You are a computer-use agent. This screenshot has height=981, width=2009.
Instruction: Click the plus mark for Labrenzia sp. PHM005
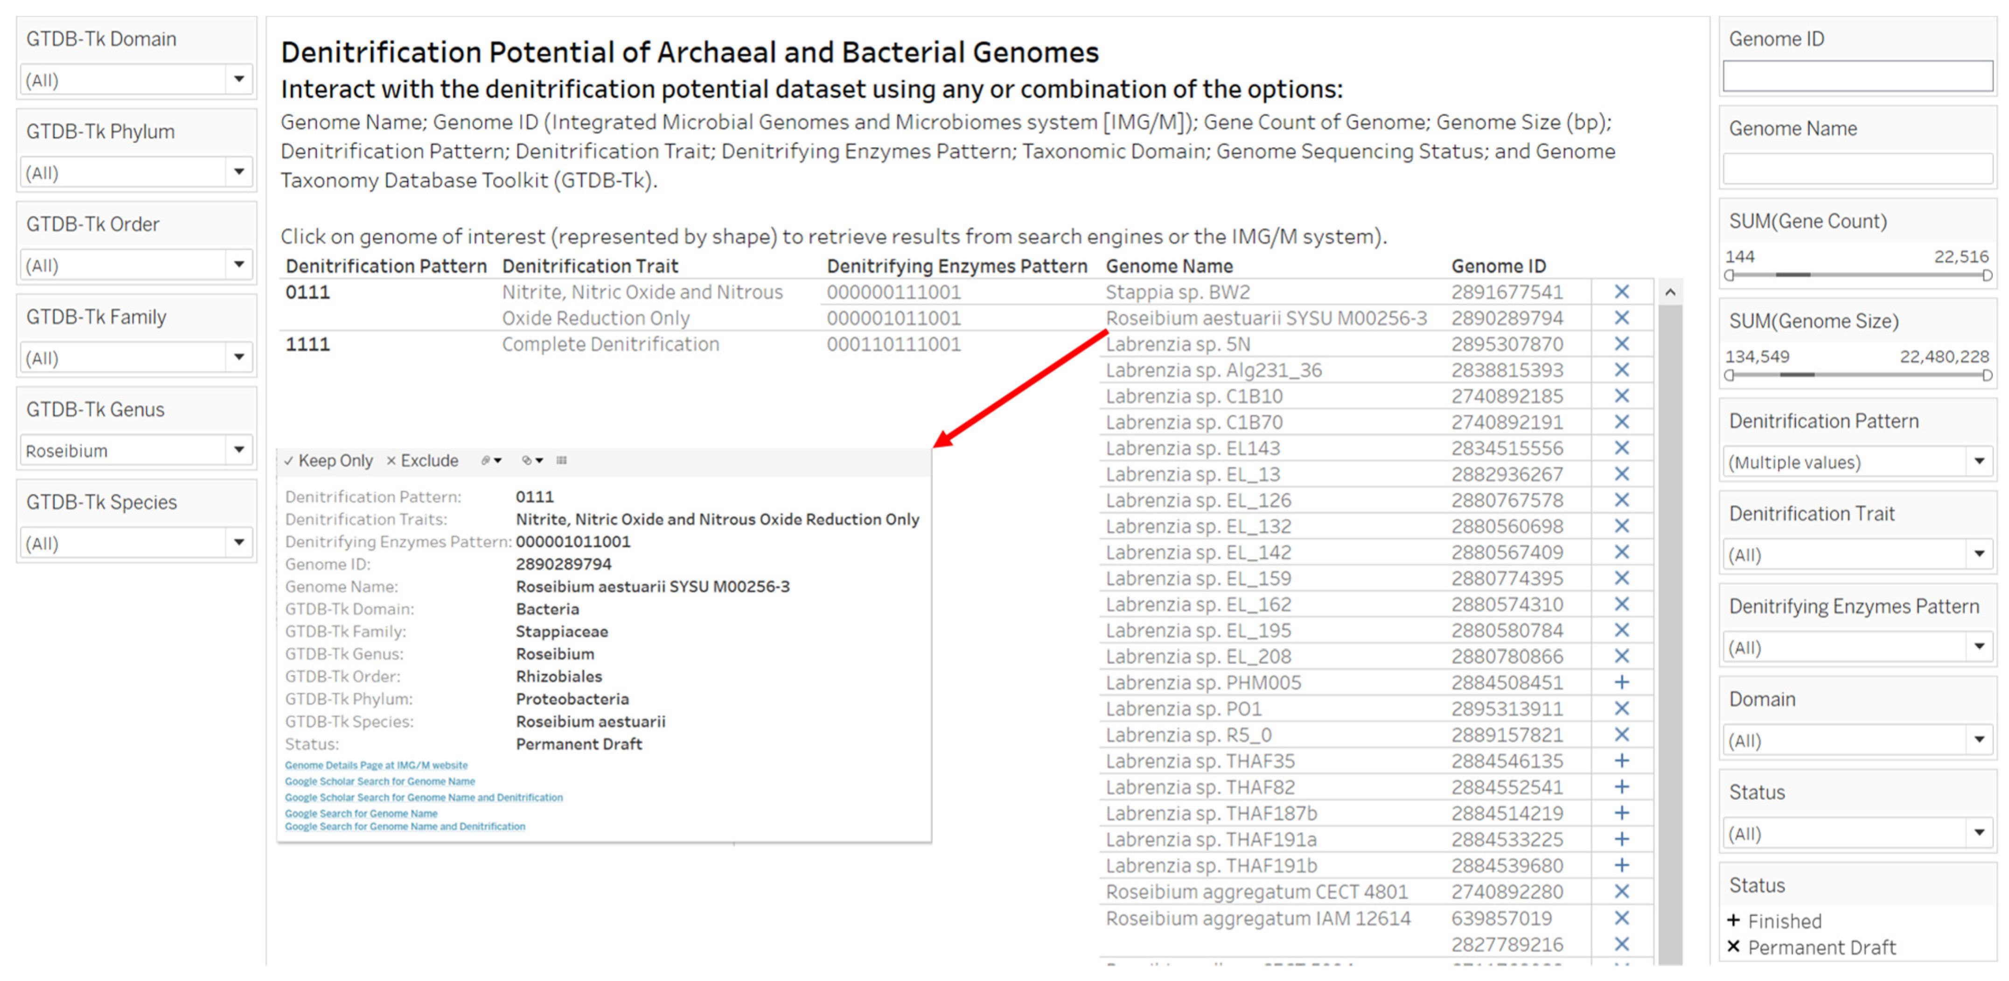pyautogui.click(x=1621, y=682)
